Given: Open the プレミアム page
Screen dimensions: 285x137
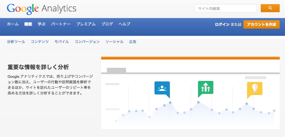Looking at the screenshot, I should (86, 24).
